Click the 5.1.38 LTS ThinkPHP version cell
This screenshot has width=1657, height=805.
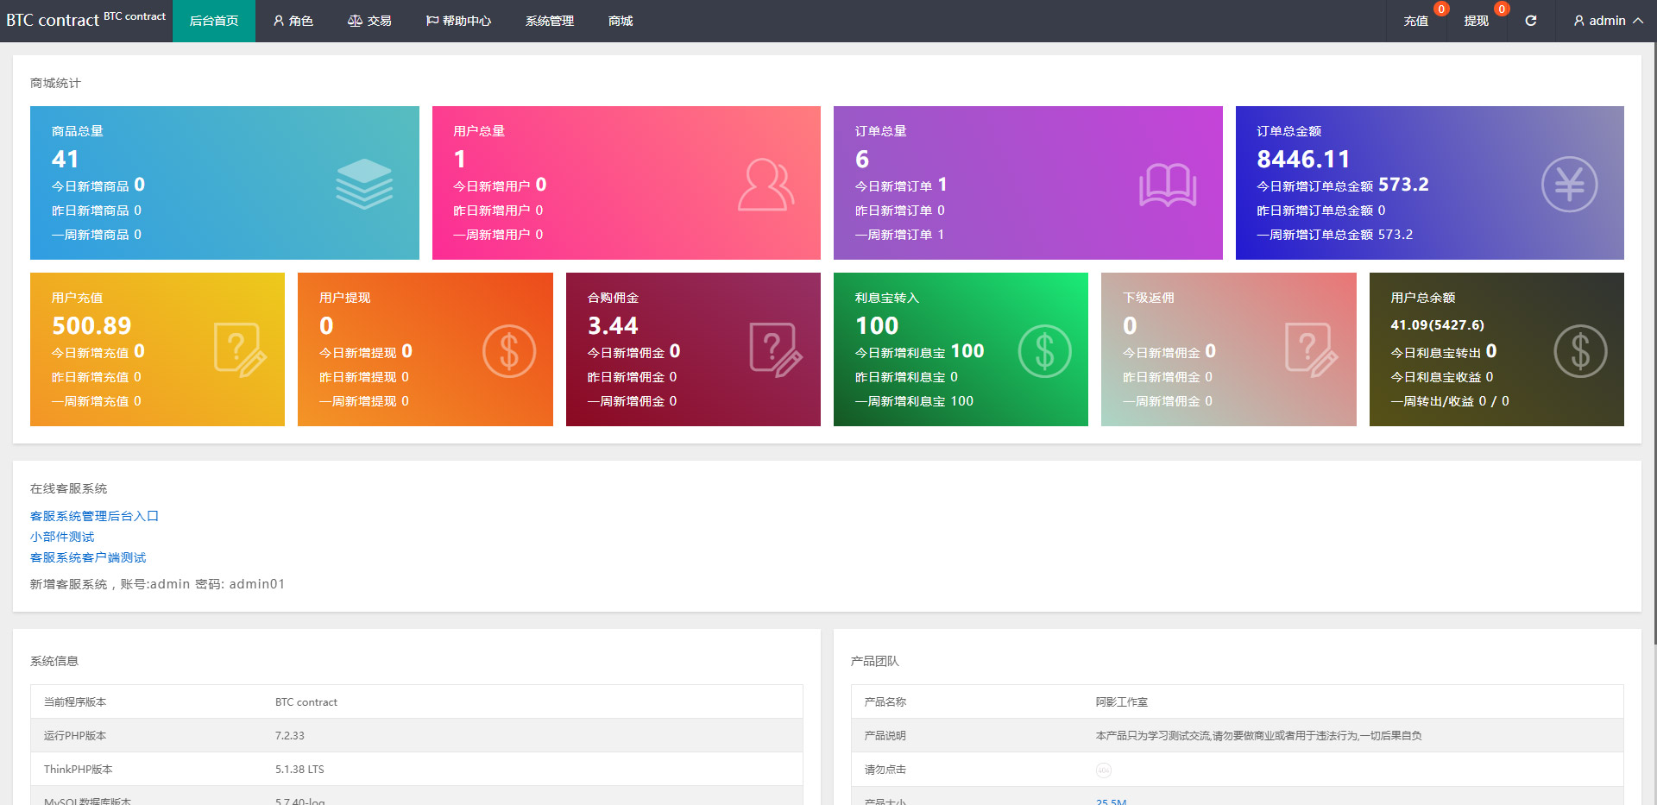pos(299,770)
